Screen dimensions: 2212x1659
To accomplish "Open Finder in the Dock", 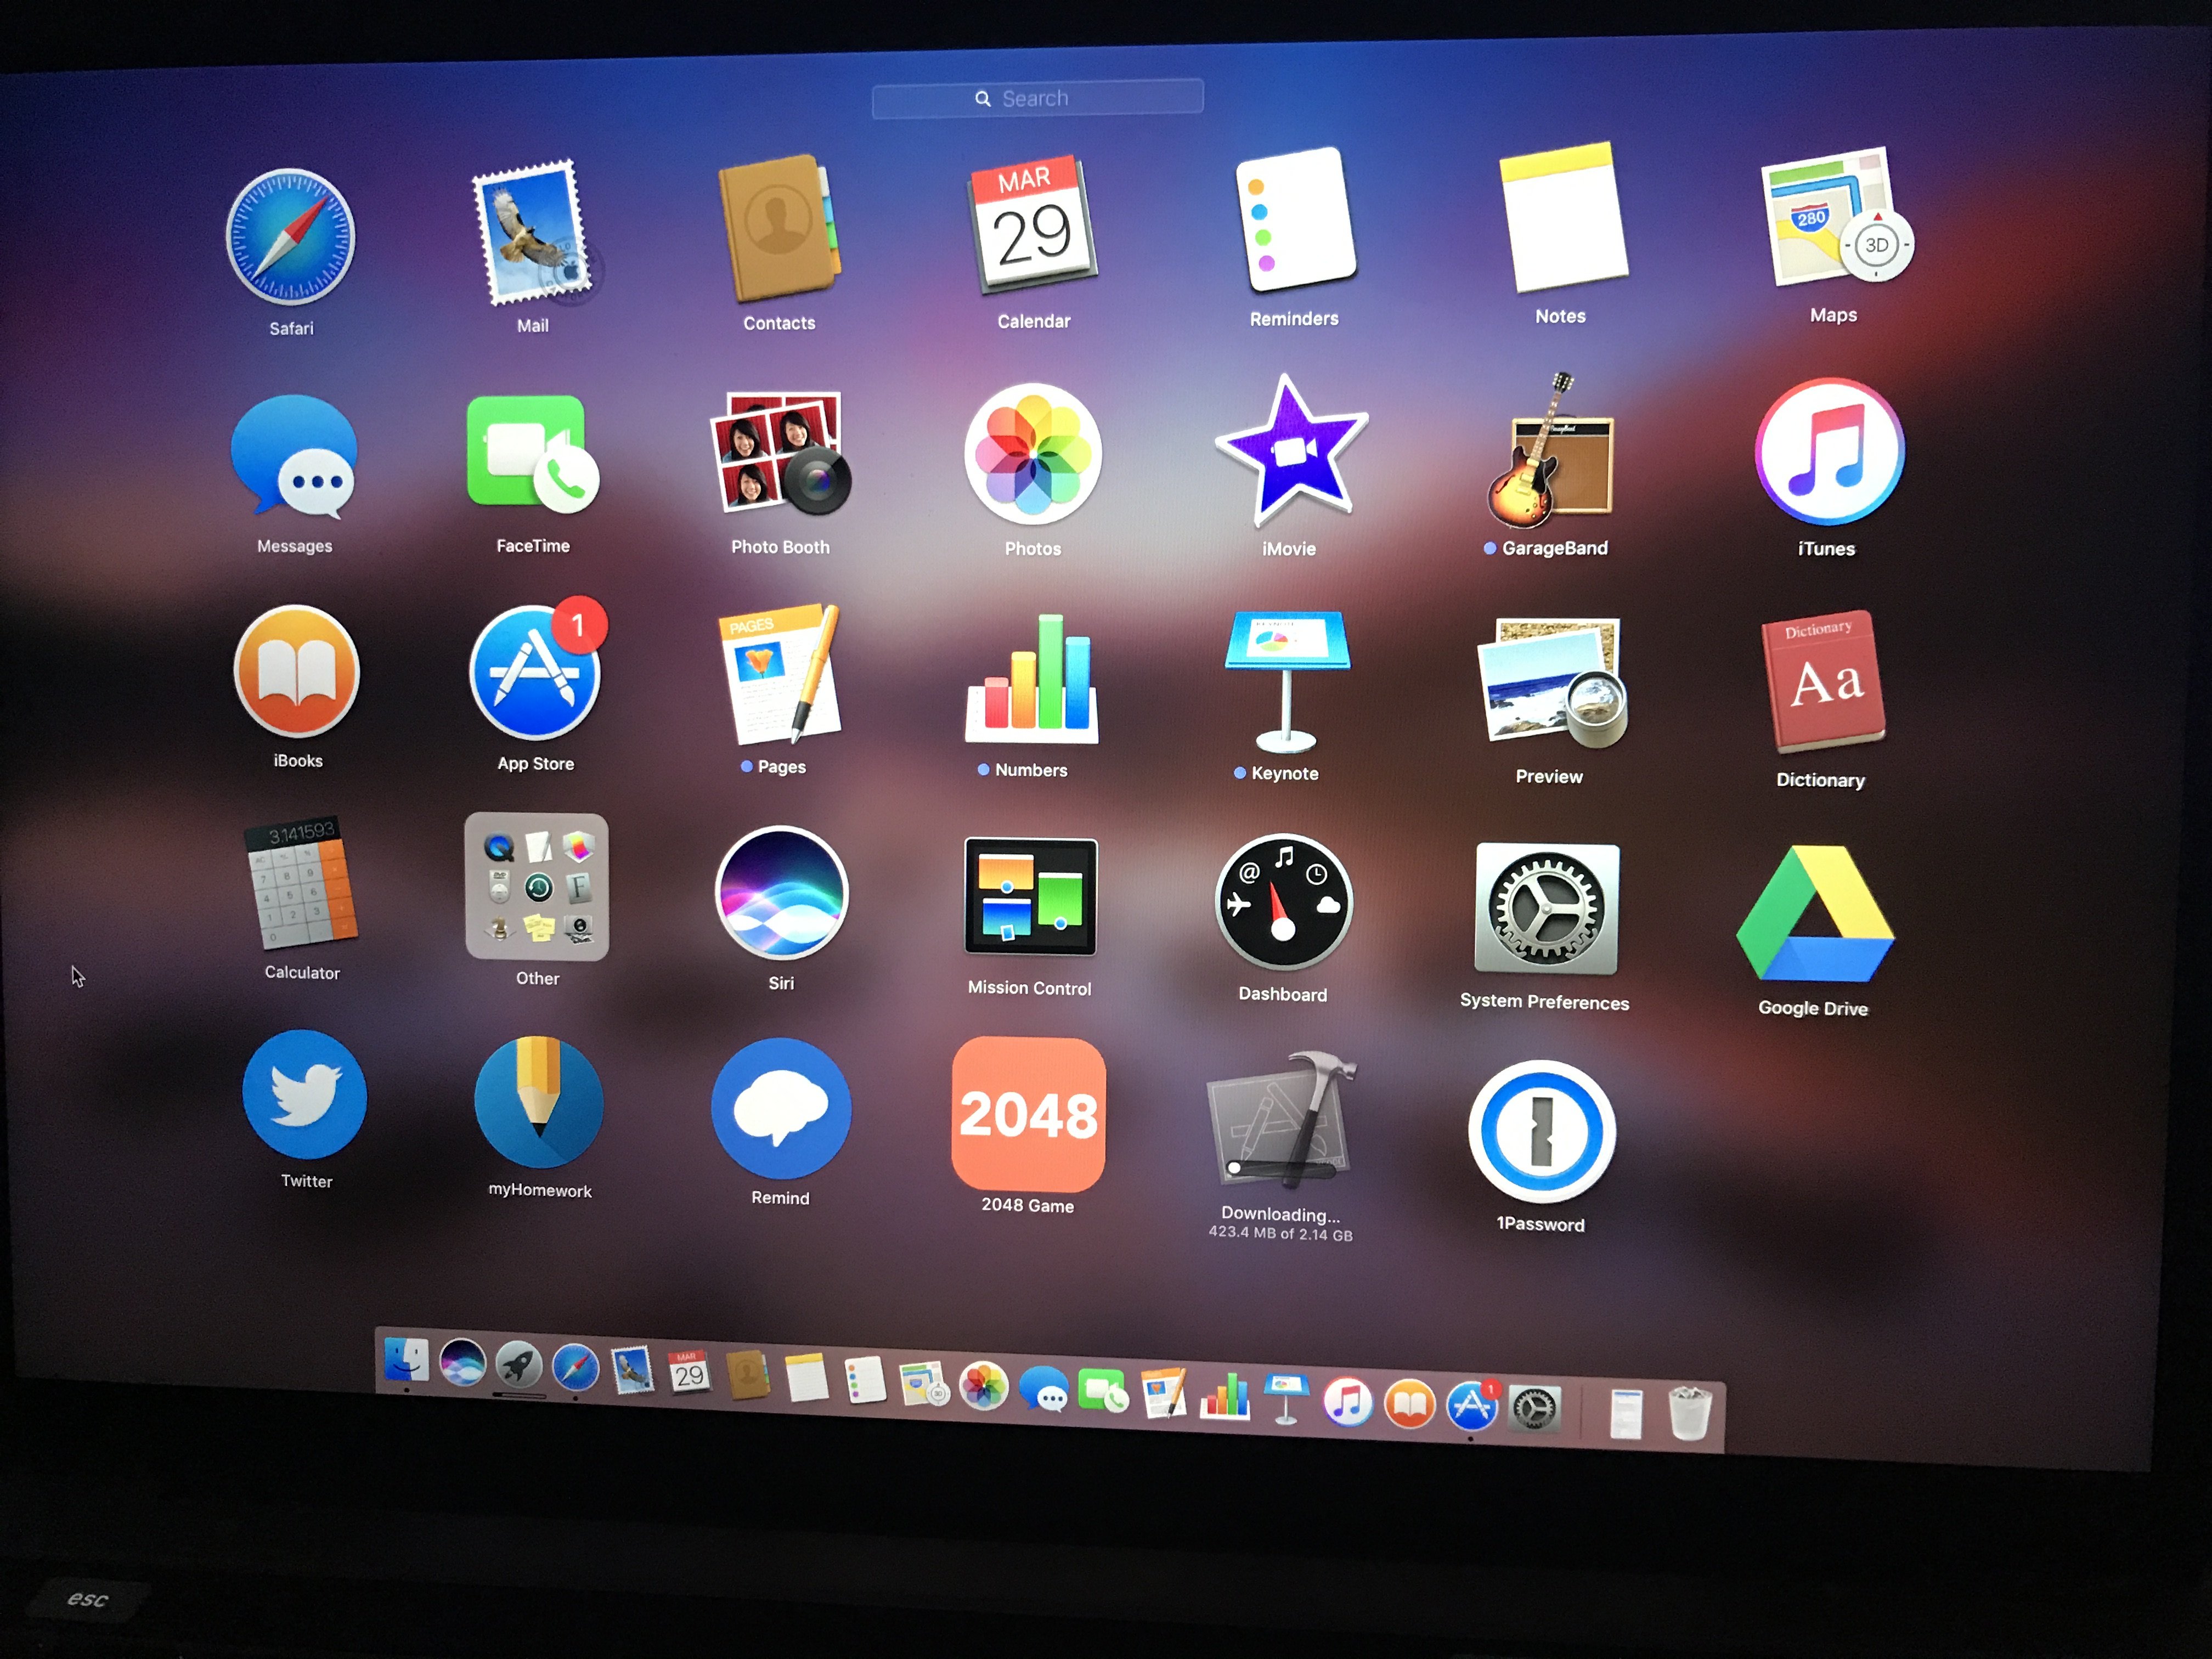I will [x=406, y=1359].
